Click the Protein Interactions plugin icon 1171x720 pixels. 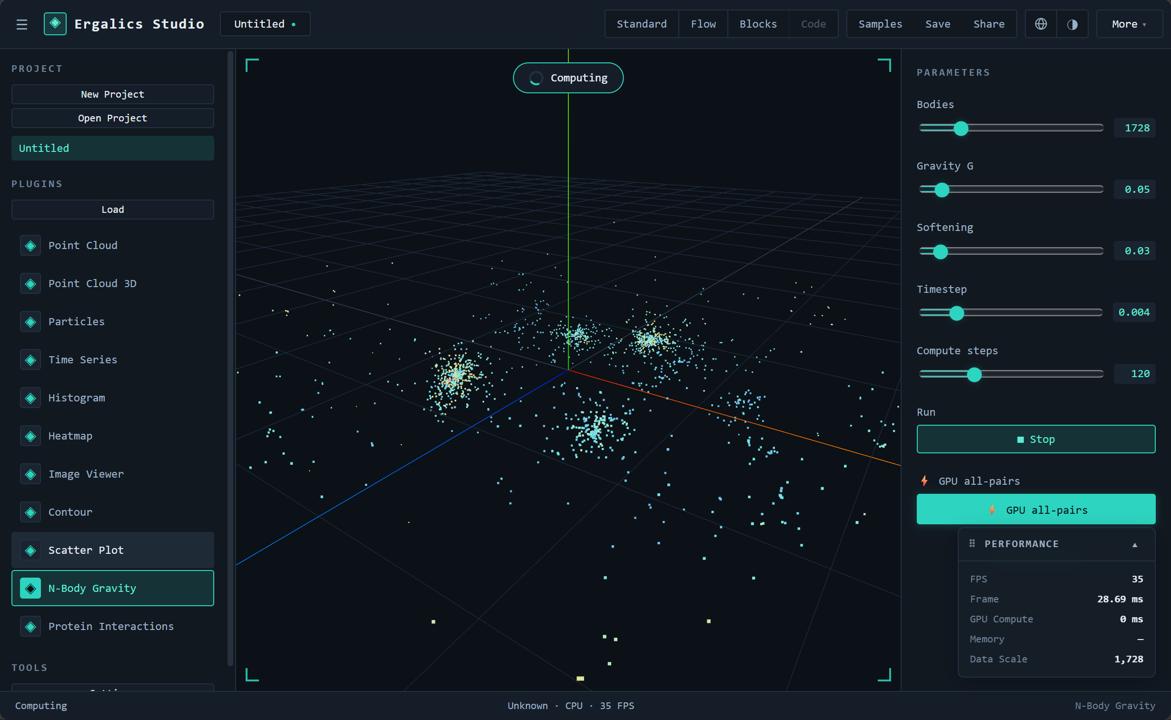pos(30,626)
